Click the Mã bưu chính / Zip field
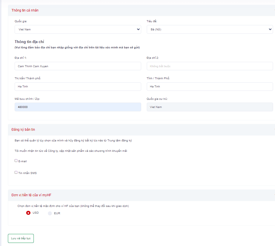 click(x=78, y=107)
